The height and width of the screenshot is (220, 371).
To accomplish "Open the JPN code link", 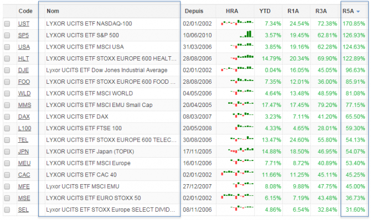I will [x=23, y=152].
